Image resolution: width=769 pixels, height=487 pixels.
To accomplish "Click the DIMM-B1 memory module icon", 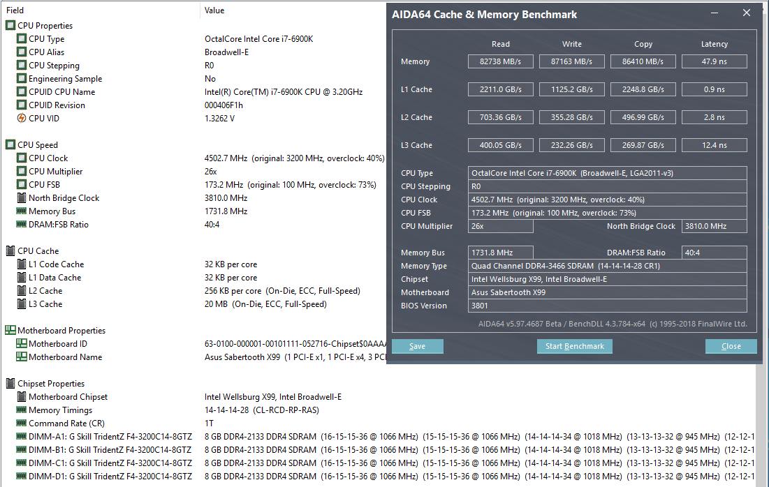I will click(x=22, y=449).
